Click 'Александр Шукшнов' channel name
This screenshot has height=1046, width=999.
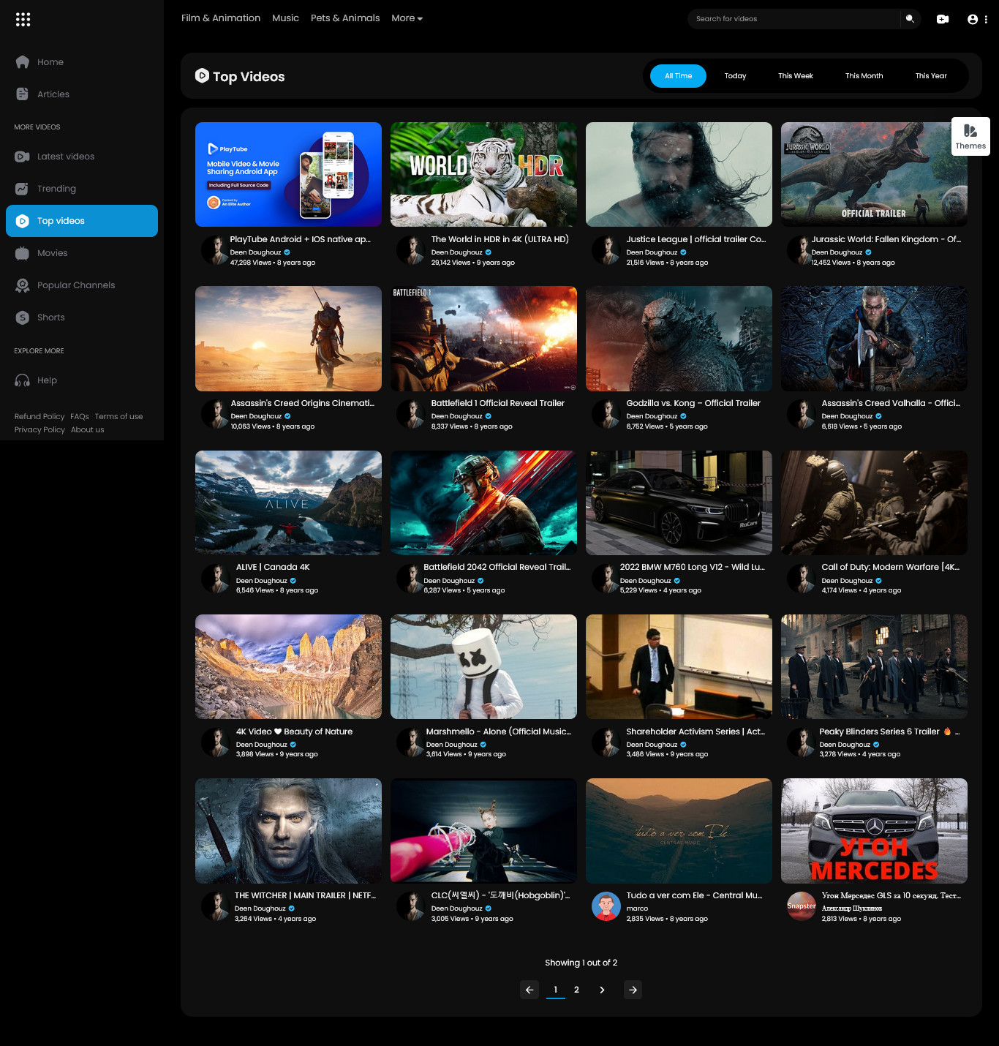[x=851, y=908]
